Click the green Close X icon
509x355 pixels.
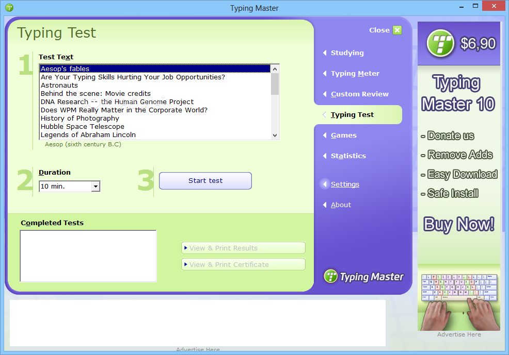[x=397, y=30]
